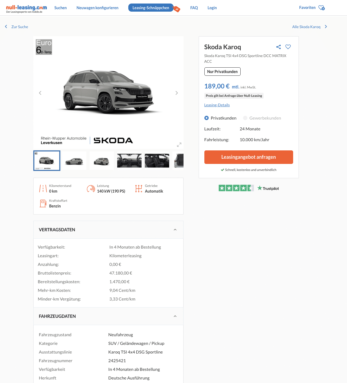Click the Laufzeit value 24 Monate

tap(250, 129)
